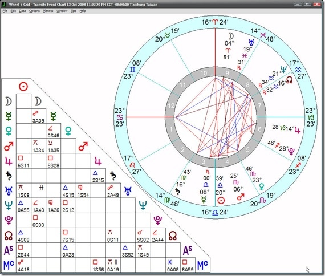This screenshot has width=325, height=276.
Task: Click house number 10 in the wheel ring
Action: click(x=204, y=73)
